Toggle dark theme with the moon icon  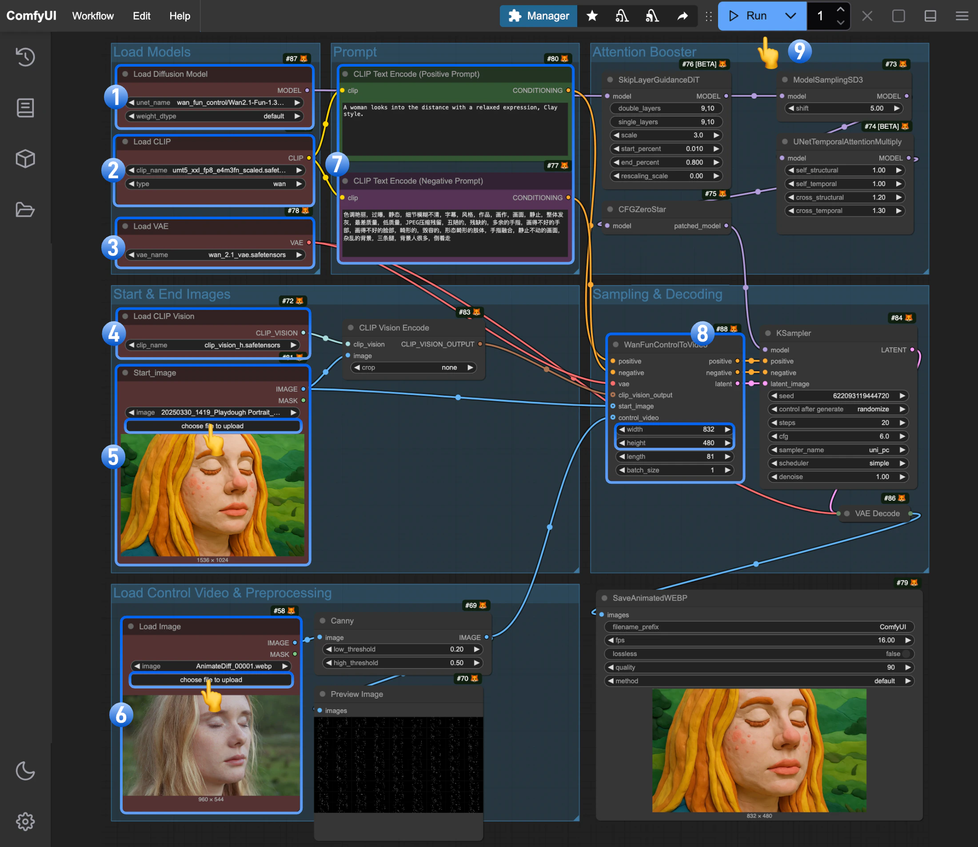click(25, 771)
